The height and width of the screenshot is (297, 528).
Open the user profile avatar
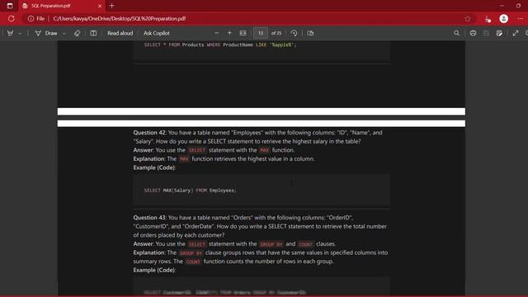(504, 19)
